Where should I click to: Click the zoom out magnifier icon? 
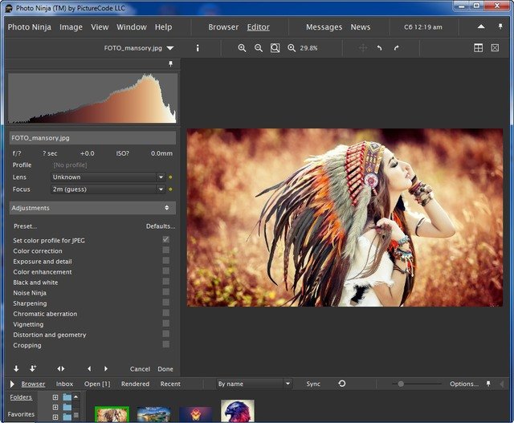tap(259, 48)
